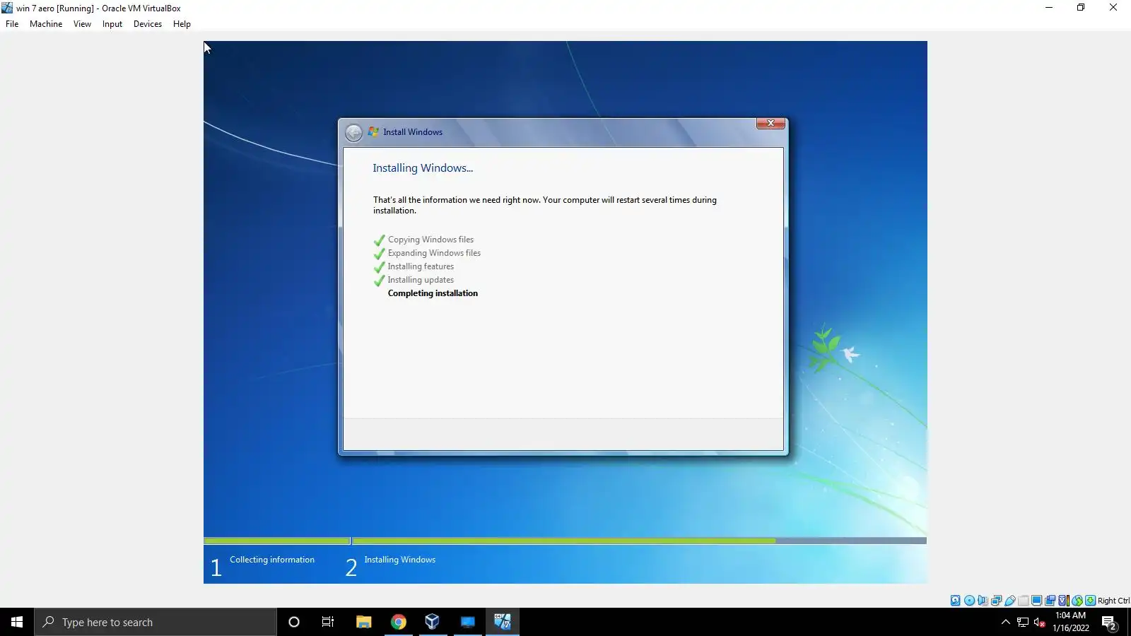Click the win 7 VM taskbar icon
Image resolution: width=1131 pixels, height=636 pixels.
[x=503, y=622]
